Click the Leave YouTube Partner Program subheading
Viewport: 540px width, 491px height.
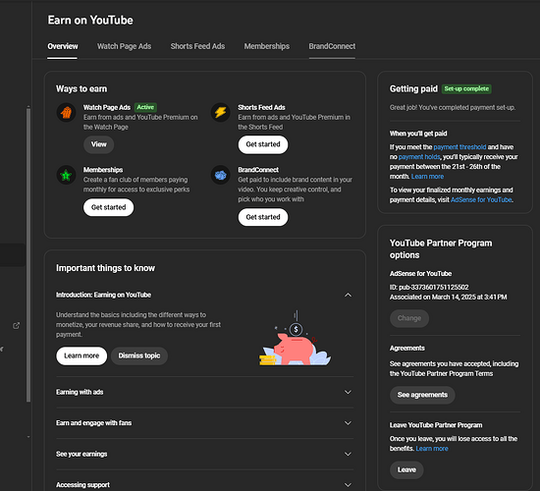(436, 425)
